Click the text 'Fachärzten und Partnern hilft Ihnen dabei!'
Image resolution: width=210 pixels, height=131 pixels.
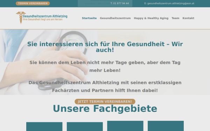[105, 90]
